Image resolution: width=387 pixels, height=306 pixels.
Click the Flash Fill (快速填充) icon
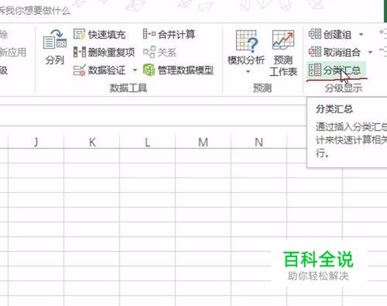(x=79, y=34)
